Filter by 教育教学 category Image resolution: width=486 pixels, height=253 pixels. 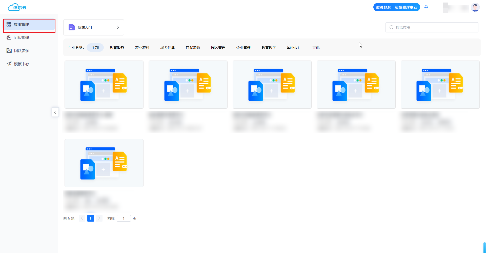pos(269,48)
